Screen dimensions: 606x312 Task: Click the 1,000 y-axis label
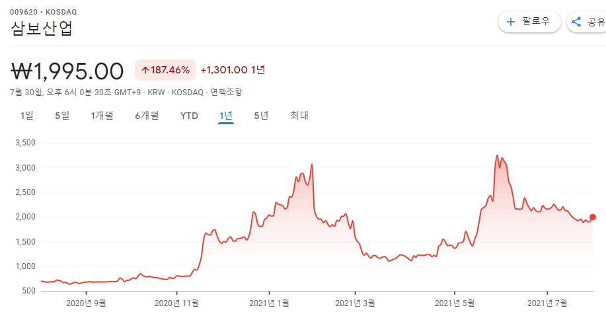tap(26, 266)
